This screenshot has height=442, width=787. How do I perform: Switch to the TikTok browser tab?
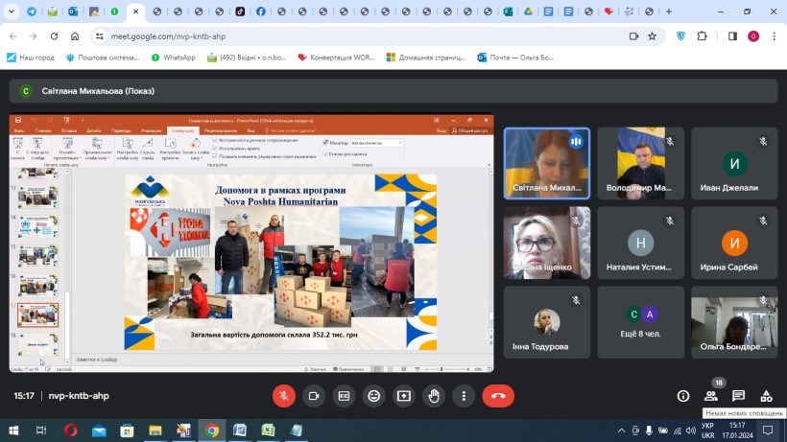click(x=240, y=12)
